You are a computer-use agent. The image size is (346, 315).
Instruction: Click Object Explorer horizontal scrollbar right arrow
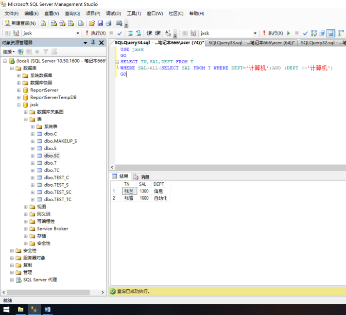point(103,292)
